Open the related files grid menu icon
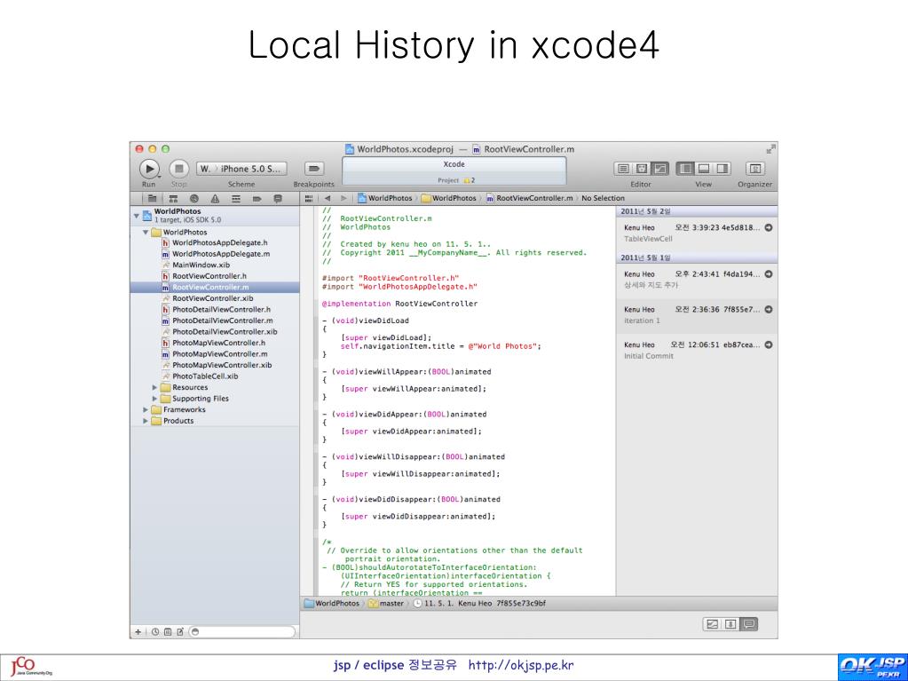Image resolution: width=908 pixels, height=681 pixels. coord(309,198)
